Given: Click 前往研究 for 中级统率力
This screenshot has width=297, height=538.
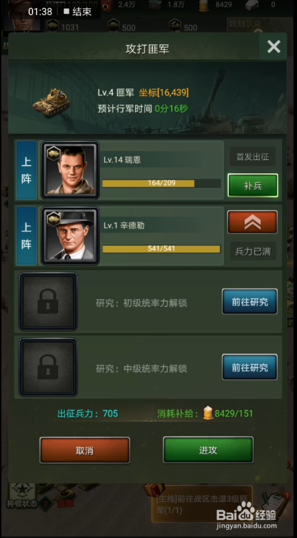Looking at the screenshot, I should 249,367.
